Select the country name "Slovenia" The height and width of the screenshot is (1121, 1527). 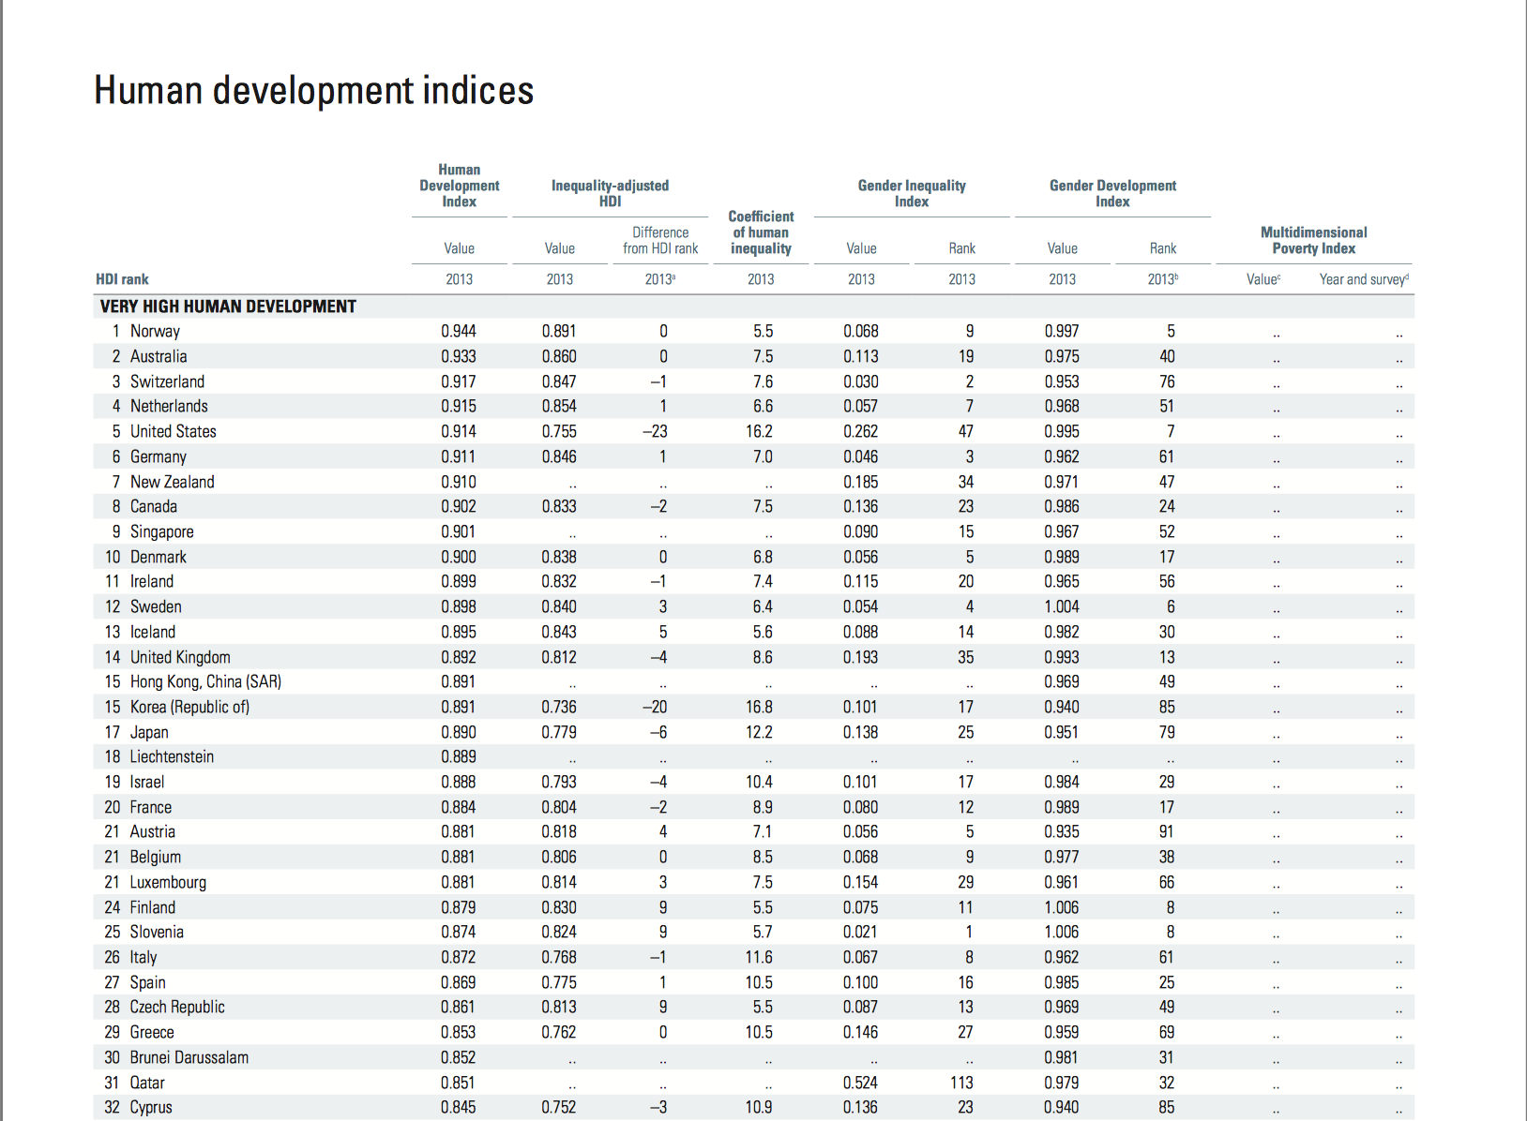pos(157,932)
